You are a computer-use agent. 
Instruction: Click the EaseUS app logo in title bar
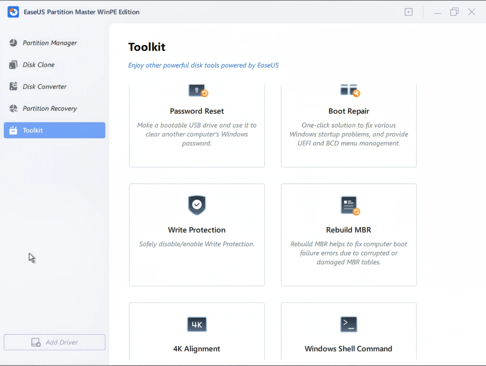click(x=13, y=12)
